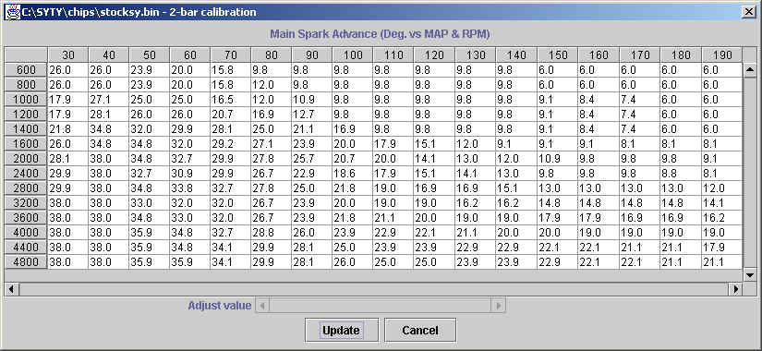Select cell 21.8 in row 1400, column 30
Image resolution: width=762 pixels, height=351 pixels.
click(x=68, y=128)
